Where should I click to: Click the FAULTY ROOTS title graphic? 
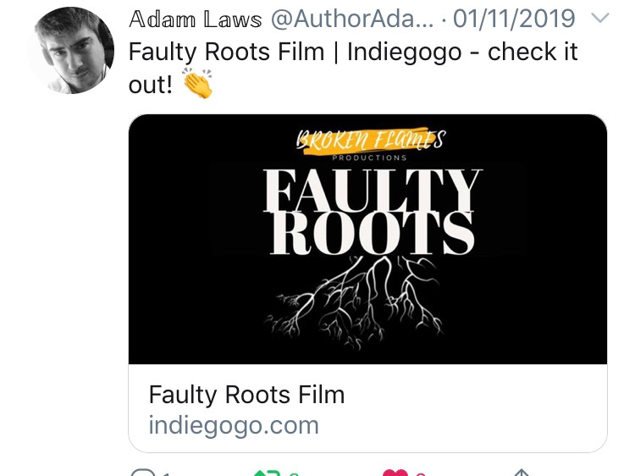(x=373, y=212)
